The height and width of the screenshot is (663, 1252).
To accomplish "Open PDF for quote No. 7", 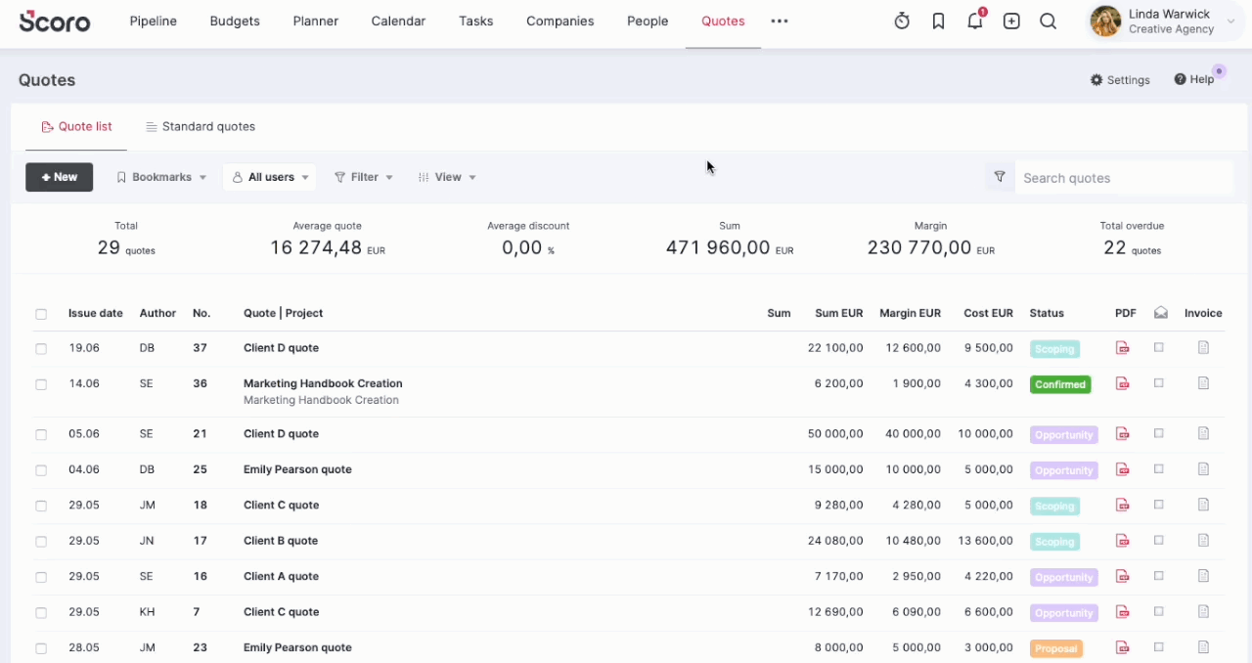I will (1123, 612).
